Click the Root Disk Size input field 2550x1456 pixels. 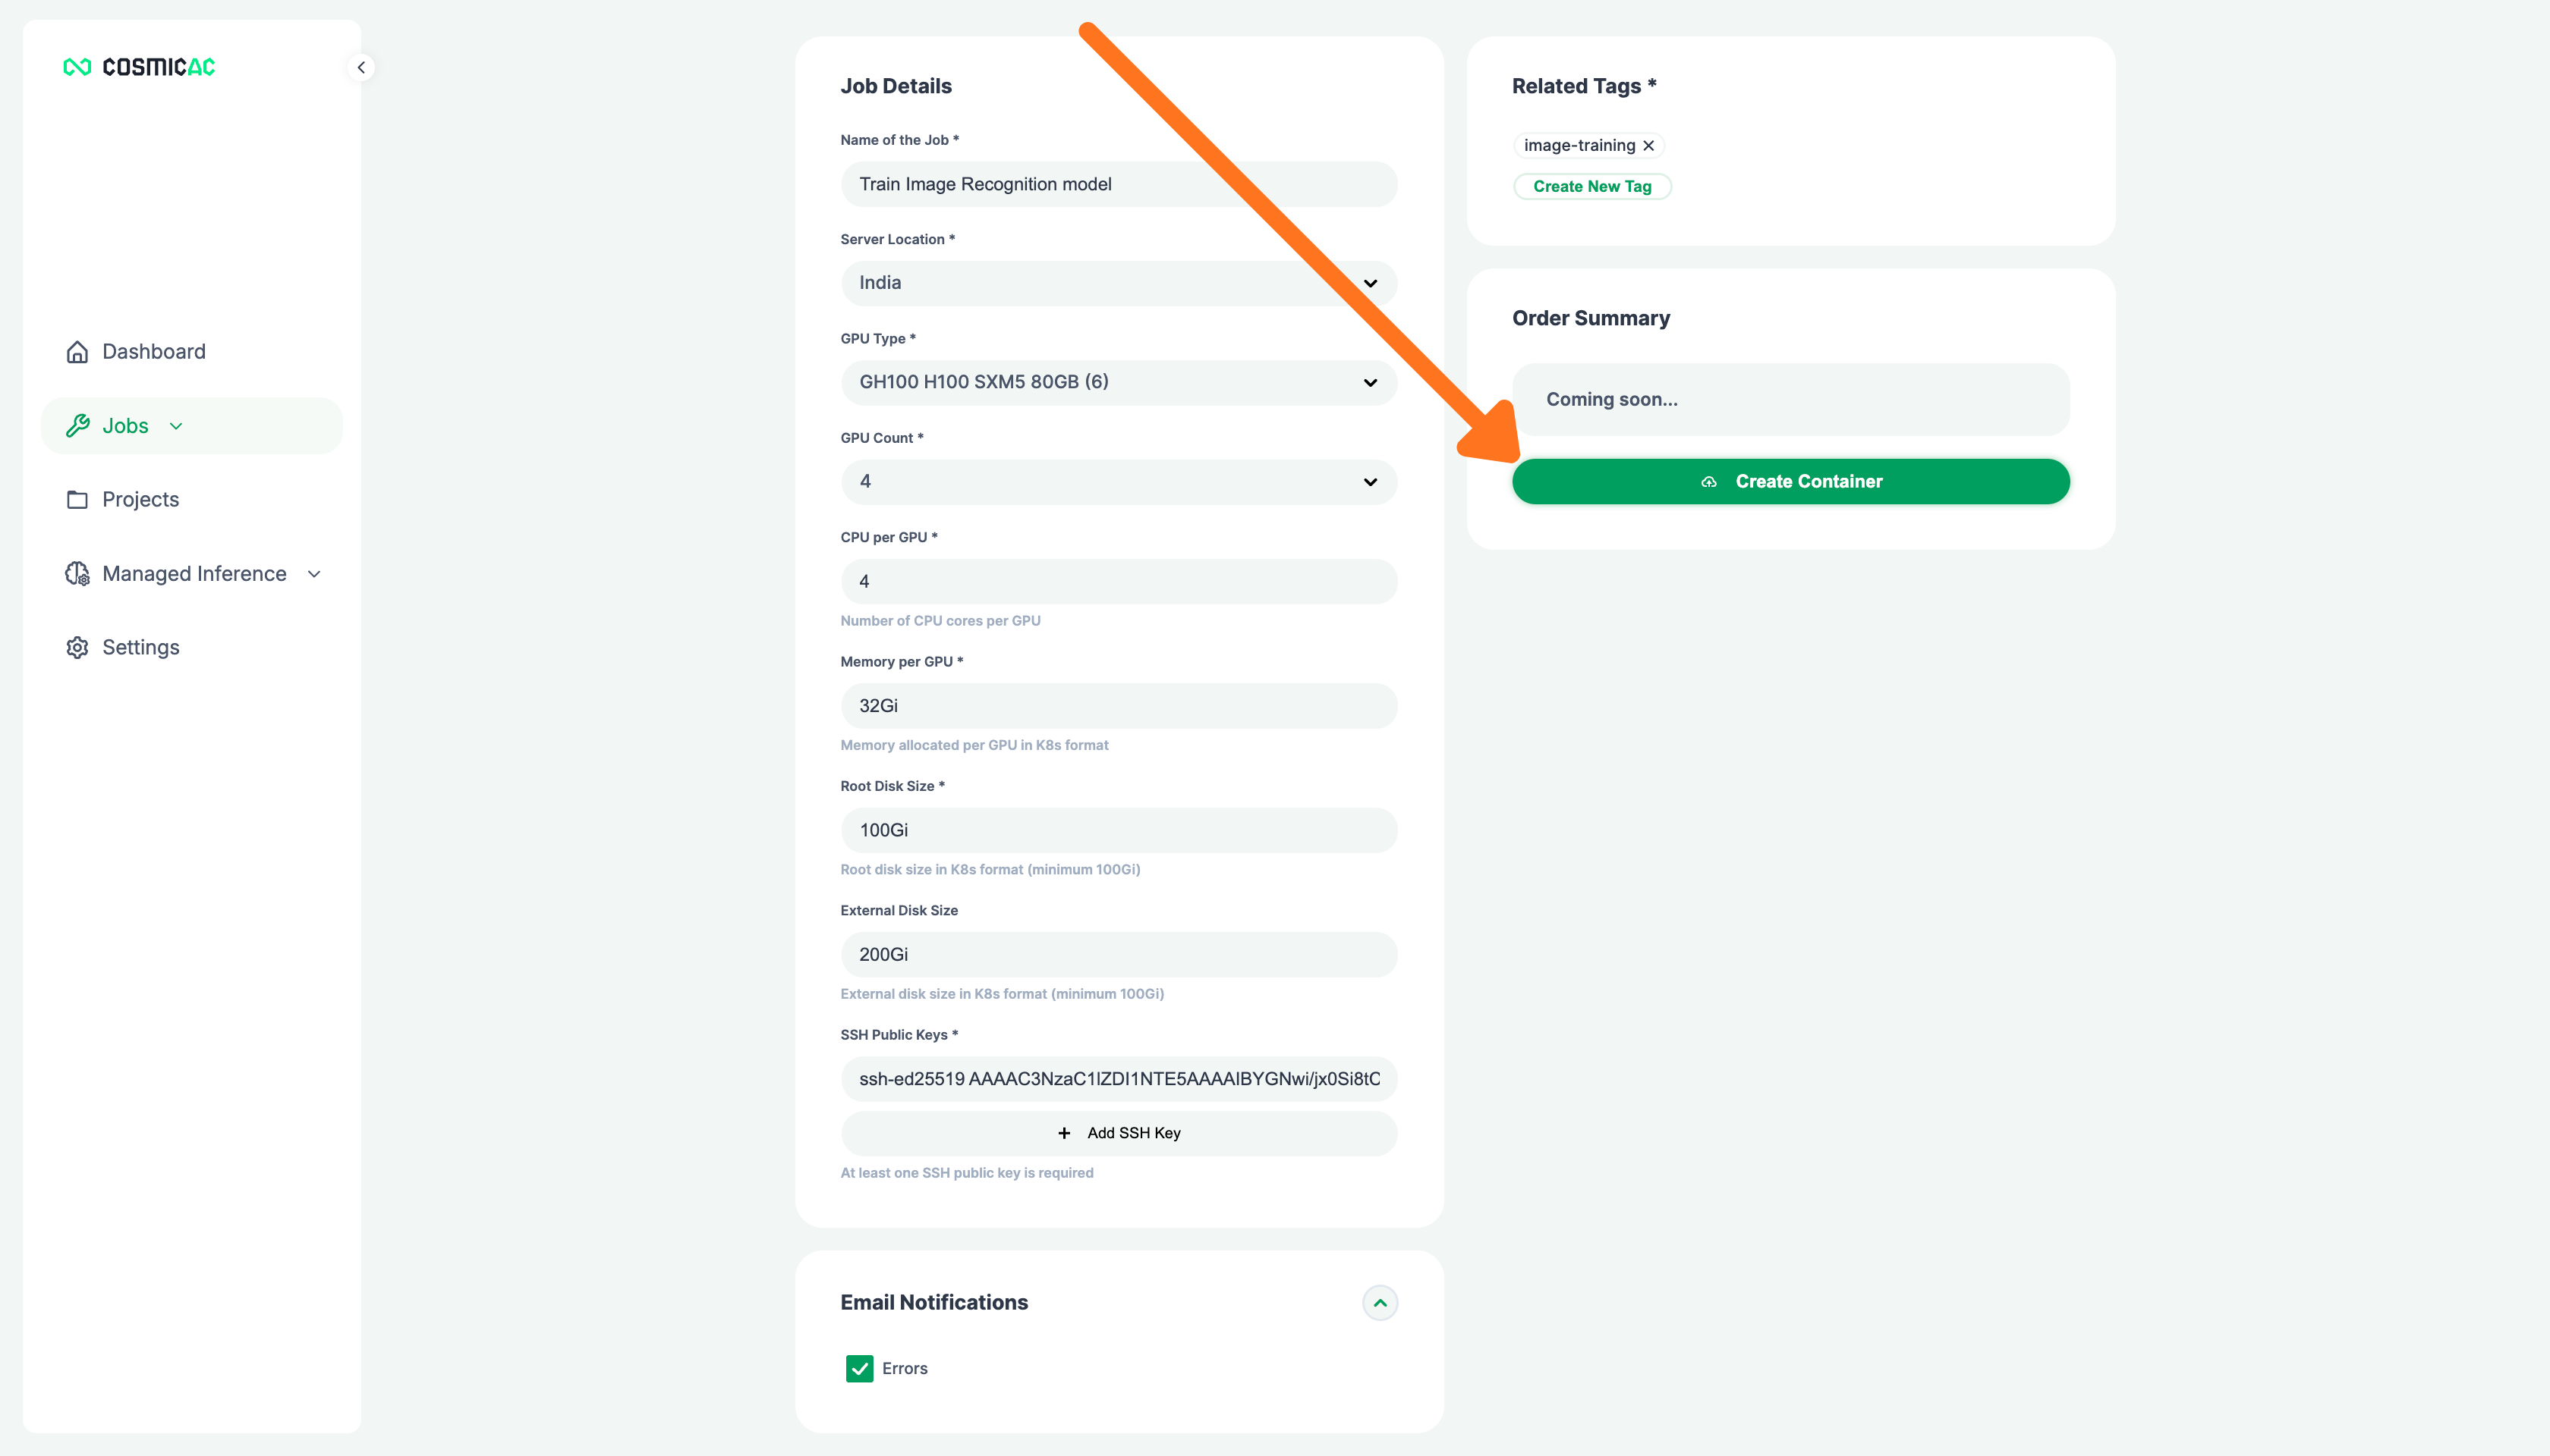tap(1119, 830)
